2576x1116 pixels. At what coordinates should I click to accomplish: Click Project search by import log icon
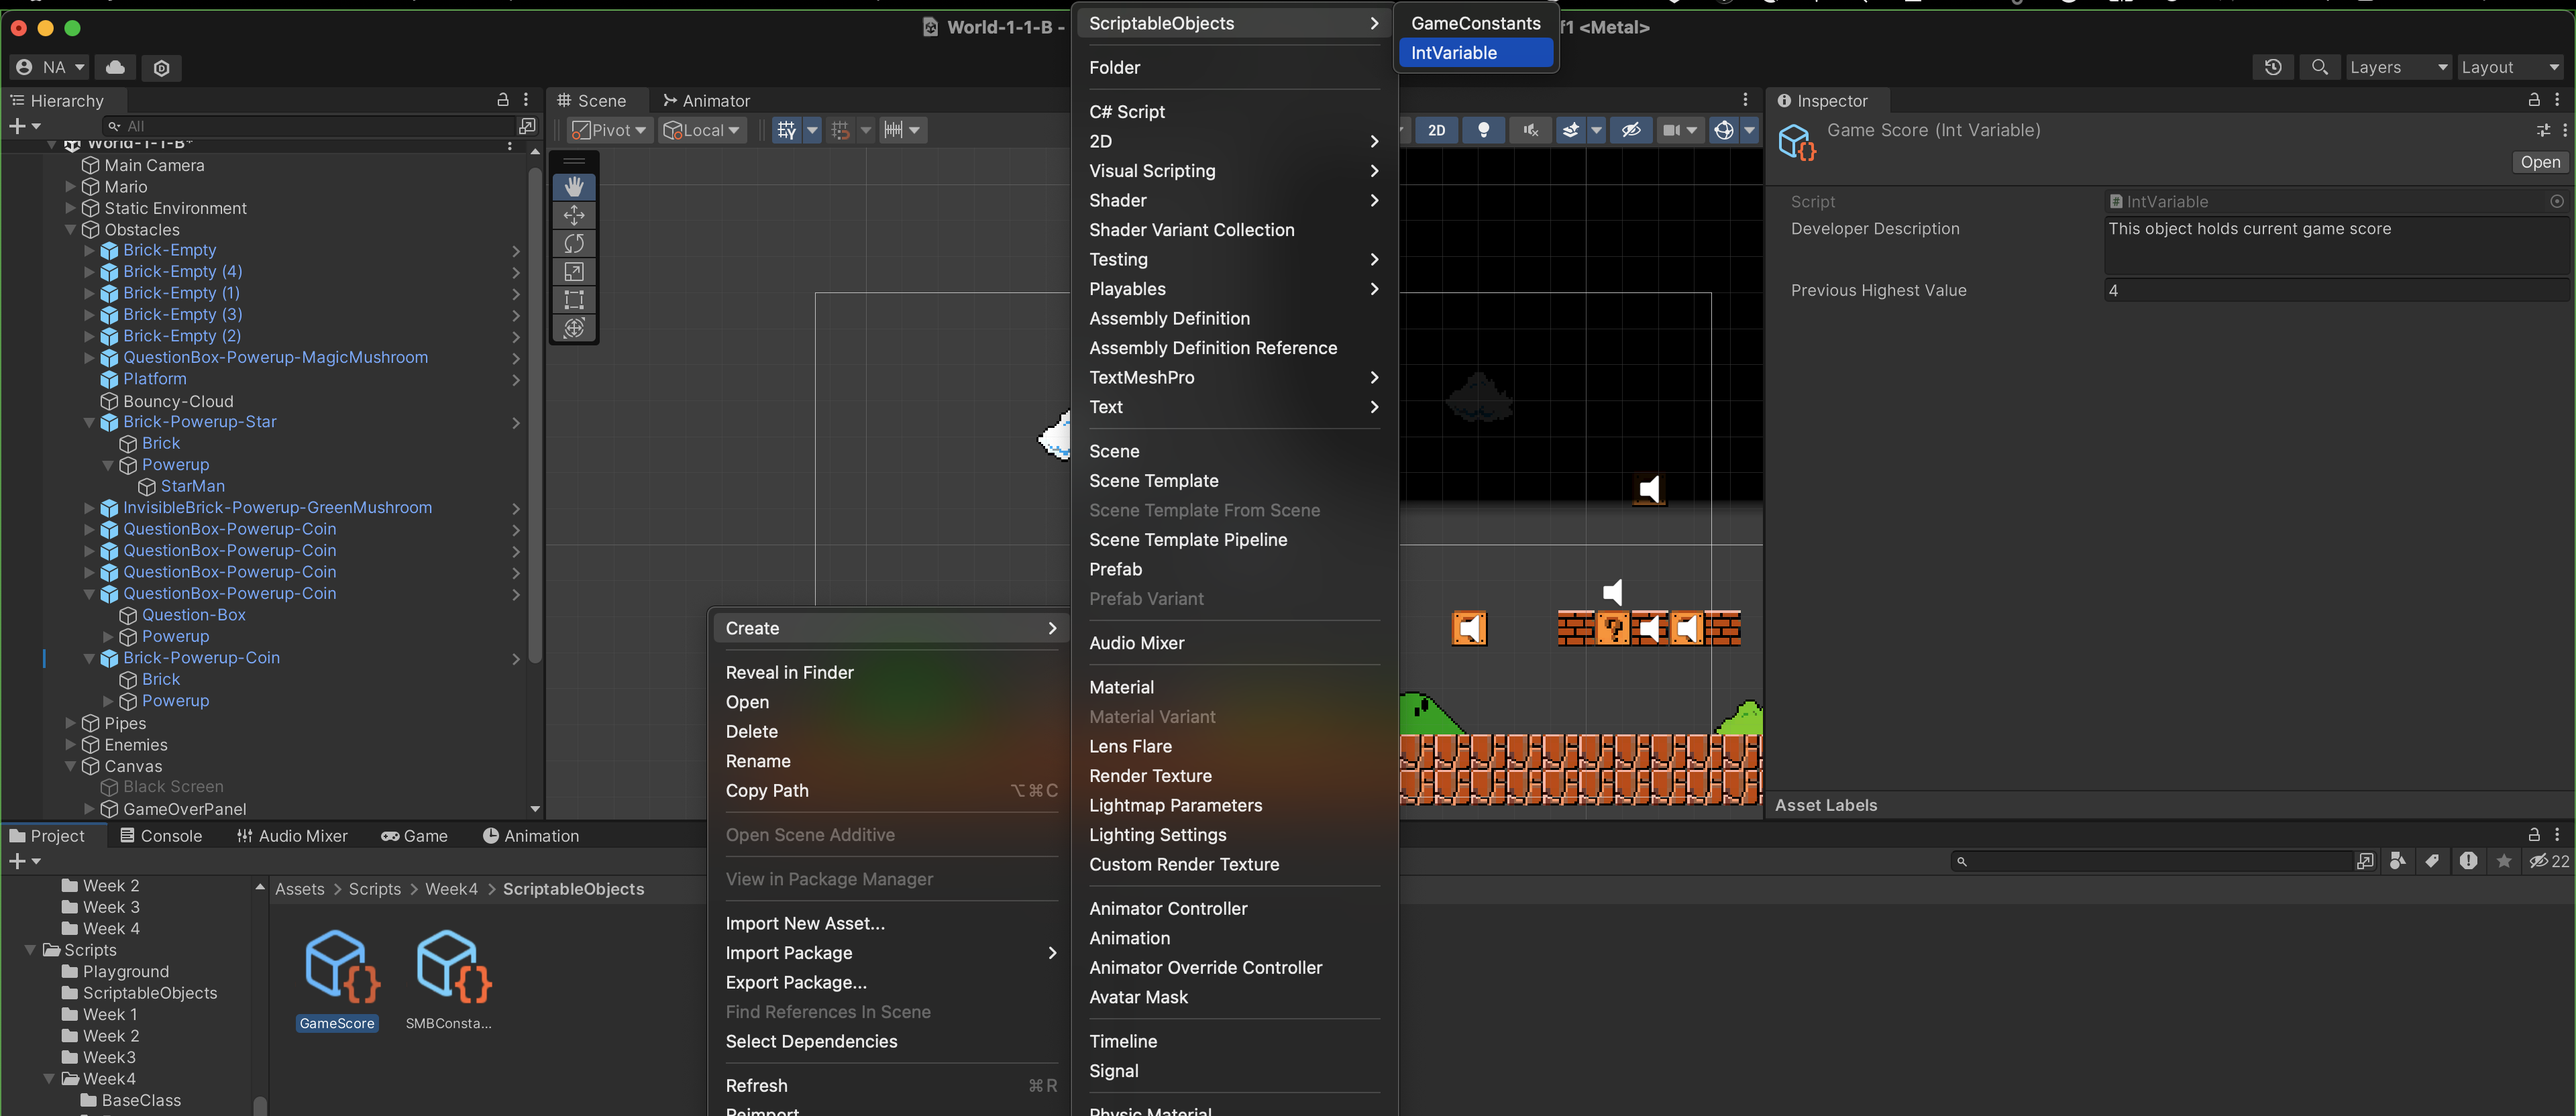[x=2468, y=861]
